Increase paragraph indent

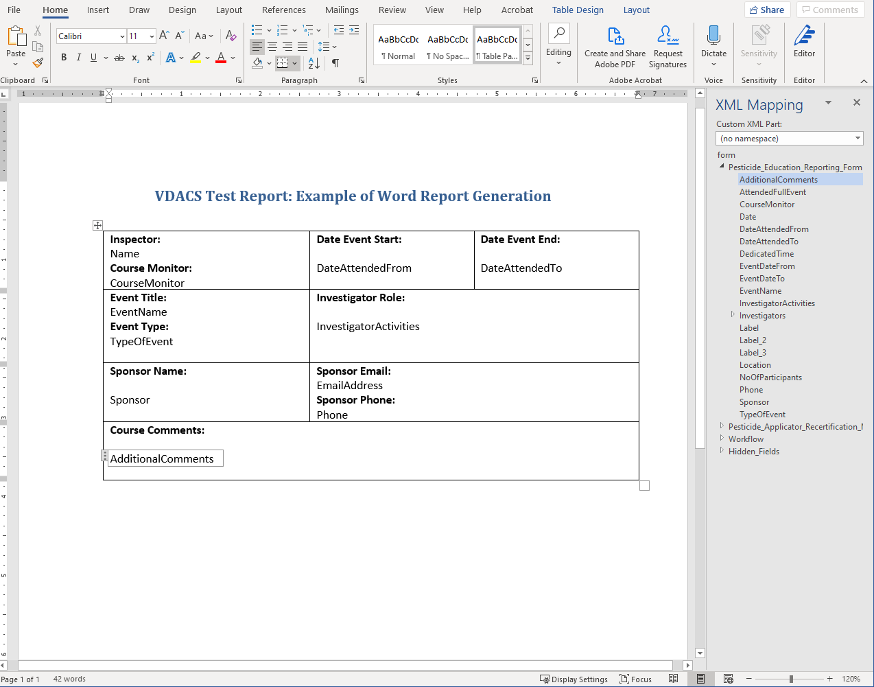click(354, 30)
